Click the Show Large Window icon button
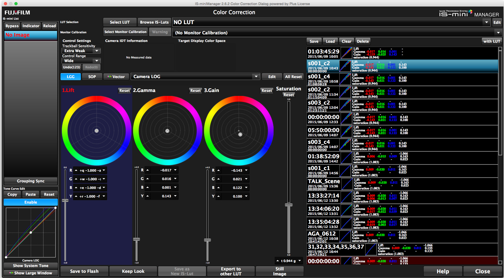Screen dimensions: 504x278 (x=31, y=273)
